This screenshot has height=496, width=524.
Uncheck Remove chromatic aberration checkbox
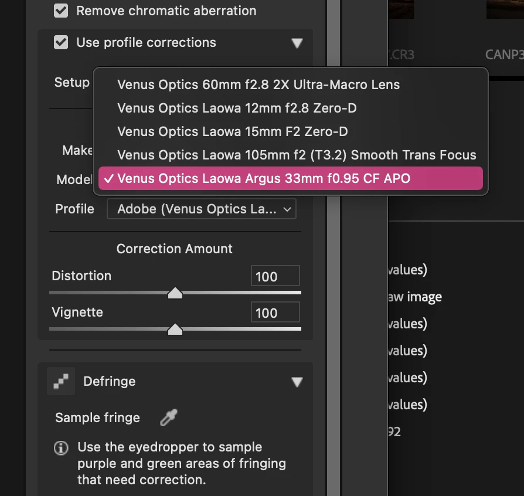(61, 11)
